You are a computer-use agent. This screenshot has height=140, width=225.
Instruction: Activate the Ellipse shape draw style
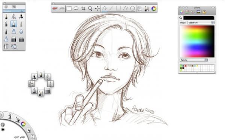click(x=132, y=9)
